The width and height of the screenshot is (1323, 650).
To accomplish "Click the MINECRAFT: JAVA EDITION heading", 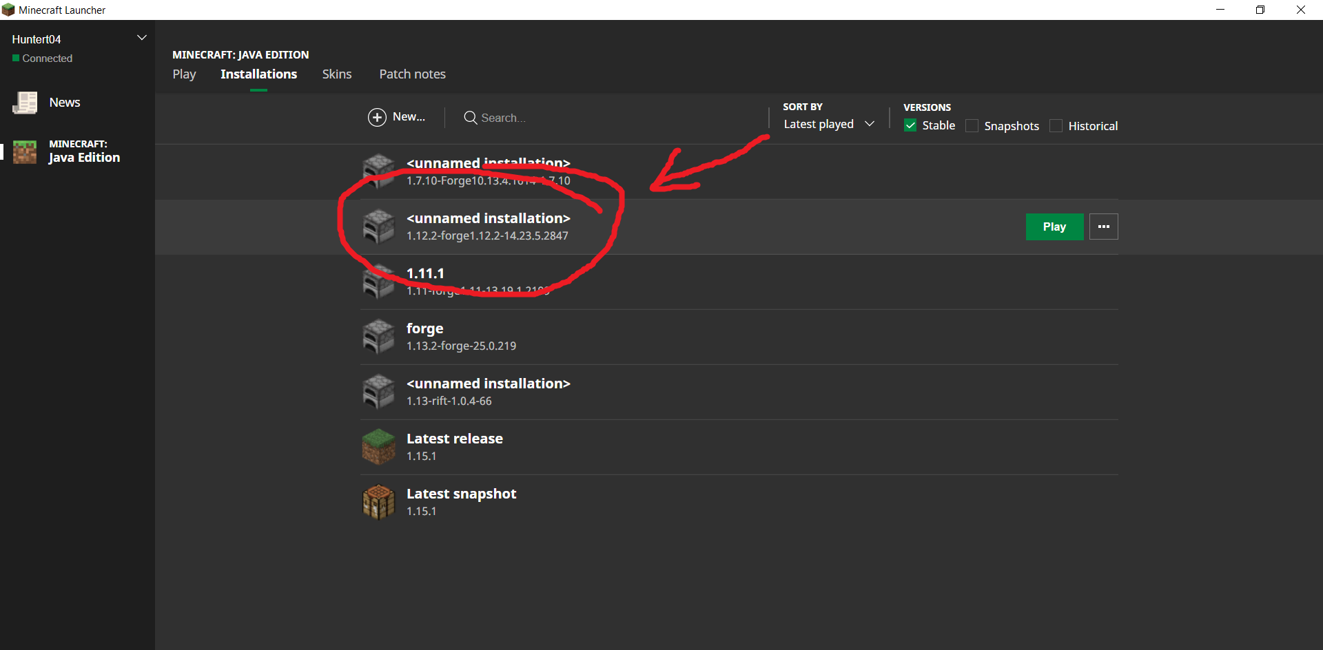I will (240, 54).
